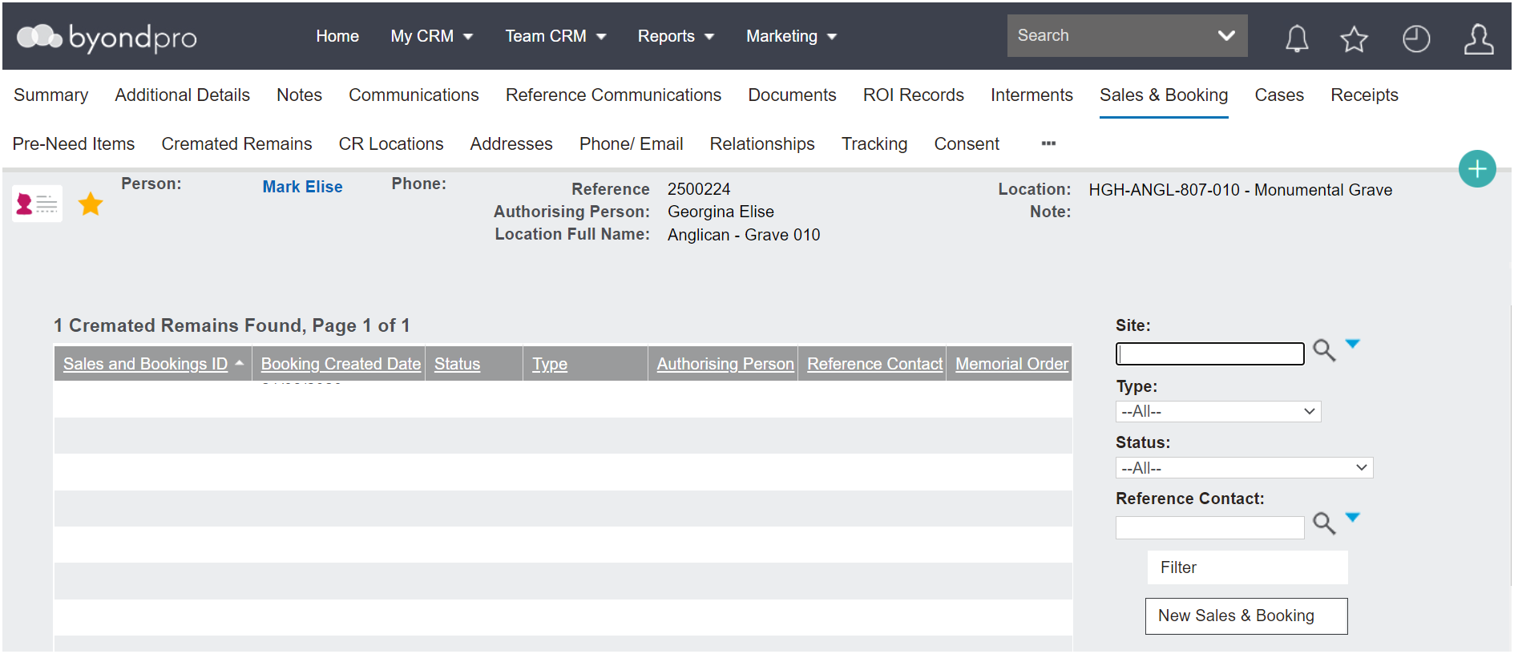Switch to the Additional Details tab
The height and width of the screenshot is (654, 1514).
pos(182,95)
